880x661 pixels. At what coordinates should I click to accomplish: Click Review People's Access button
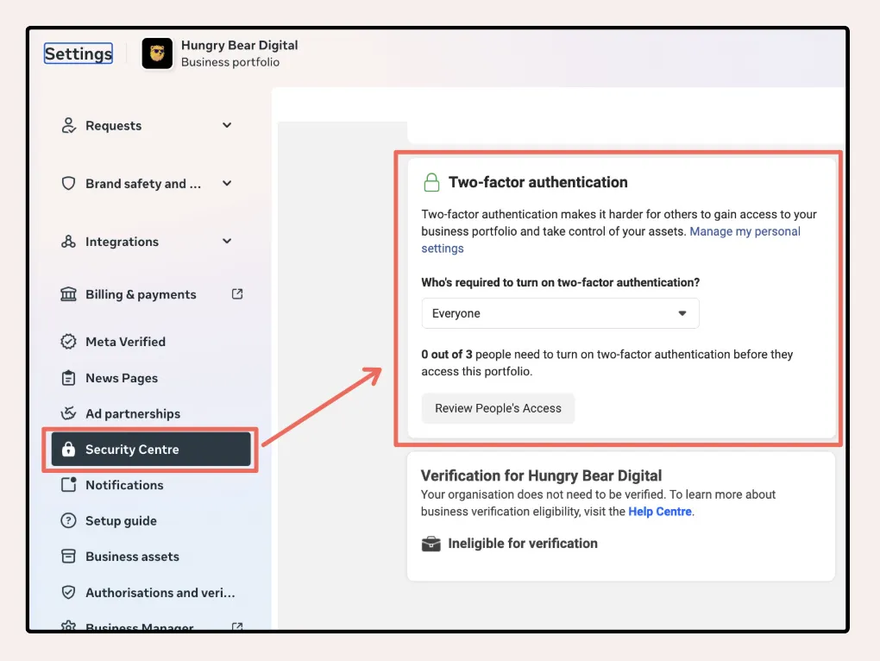(x=498, y=408)
